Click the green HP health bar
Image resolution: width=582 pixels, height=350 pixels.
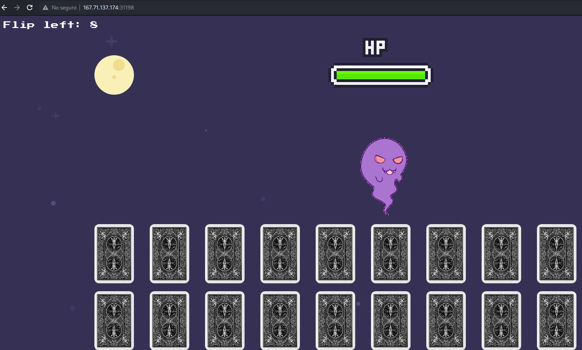pos(381,75)
